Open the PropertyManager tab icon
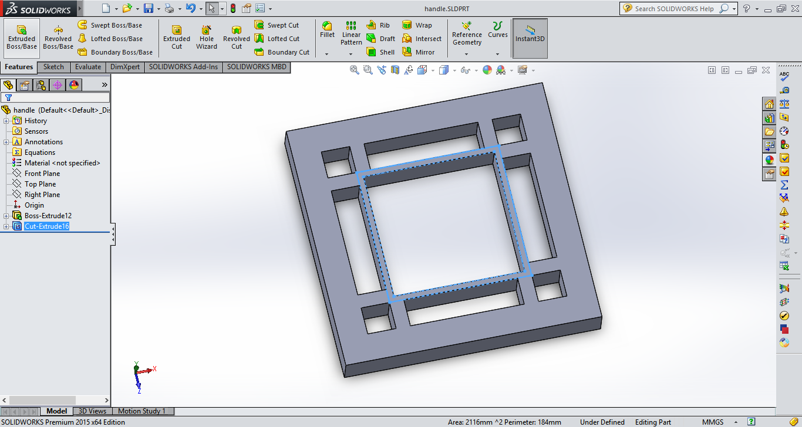Viewport: 802px width, 427px height. 25,85
